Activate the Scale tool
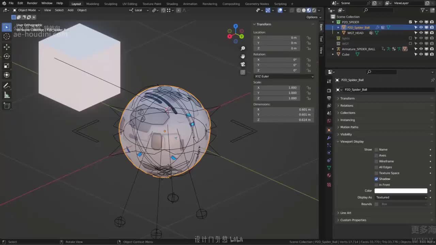Image resolution: width=436 pixels, height=245 pixels. tap(7, 66)
